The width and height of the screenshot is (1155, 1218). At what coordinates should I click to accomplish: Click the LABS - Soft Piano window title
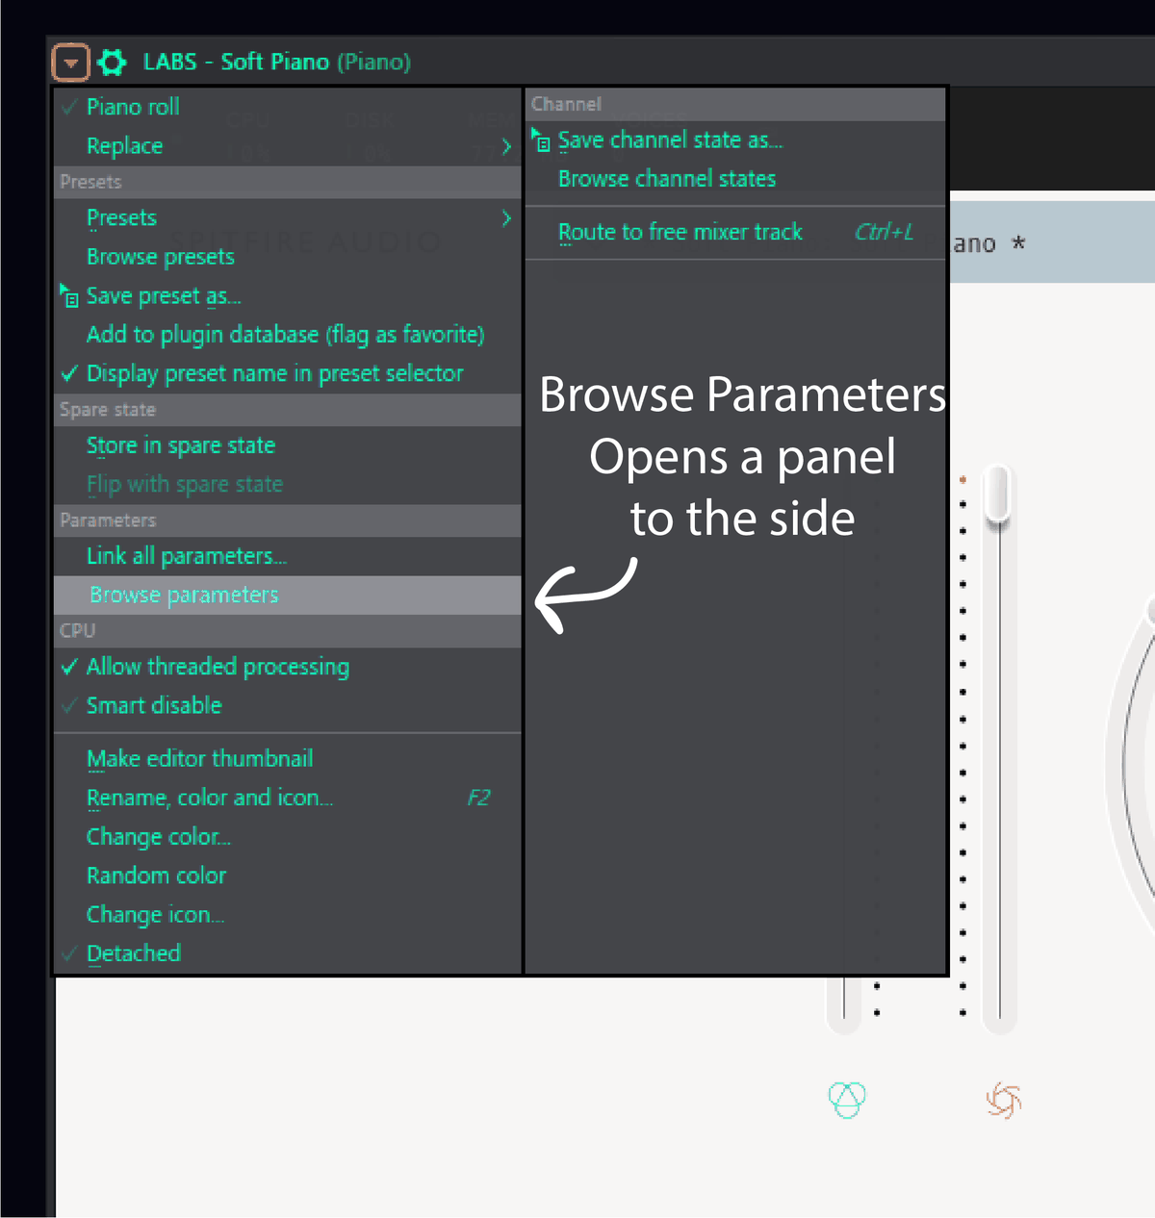tap(277, 63)
